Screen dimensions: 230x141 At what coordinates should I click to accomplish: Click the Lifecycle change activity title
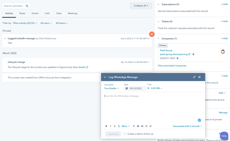17,62
